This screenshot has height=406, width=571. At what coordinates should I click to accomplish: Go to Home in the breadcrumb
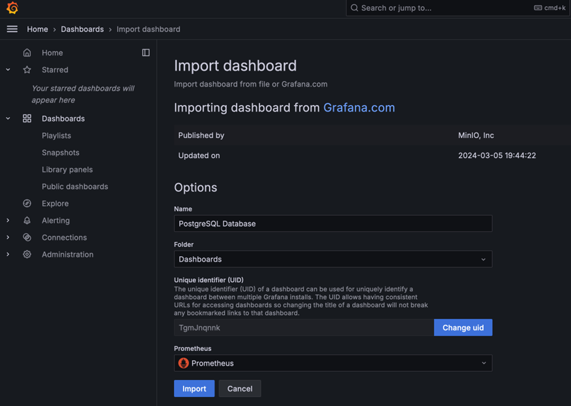(x=37, y=29)
